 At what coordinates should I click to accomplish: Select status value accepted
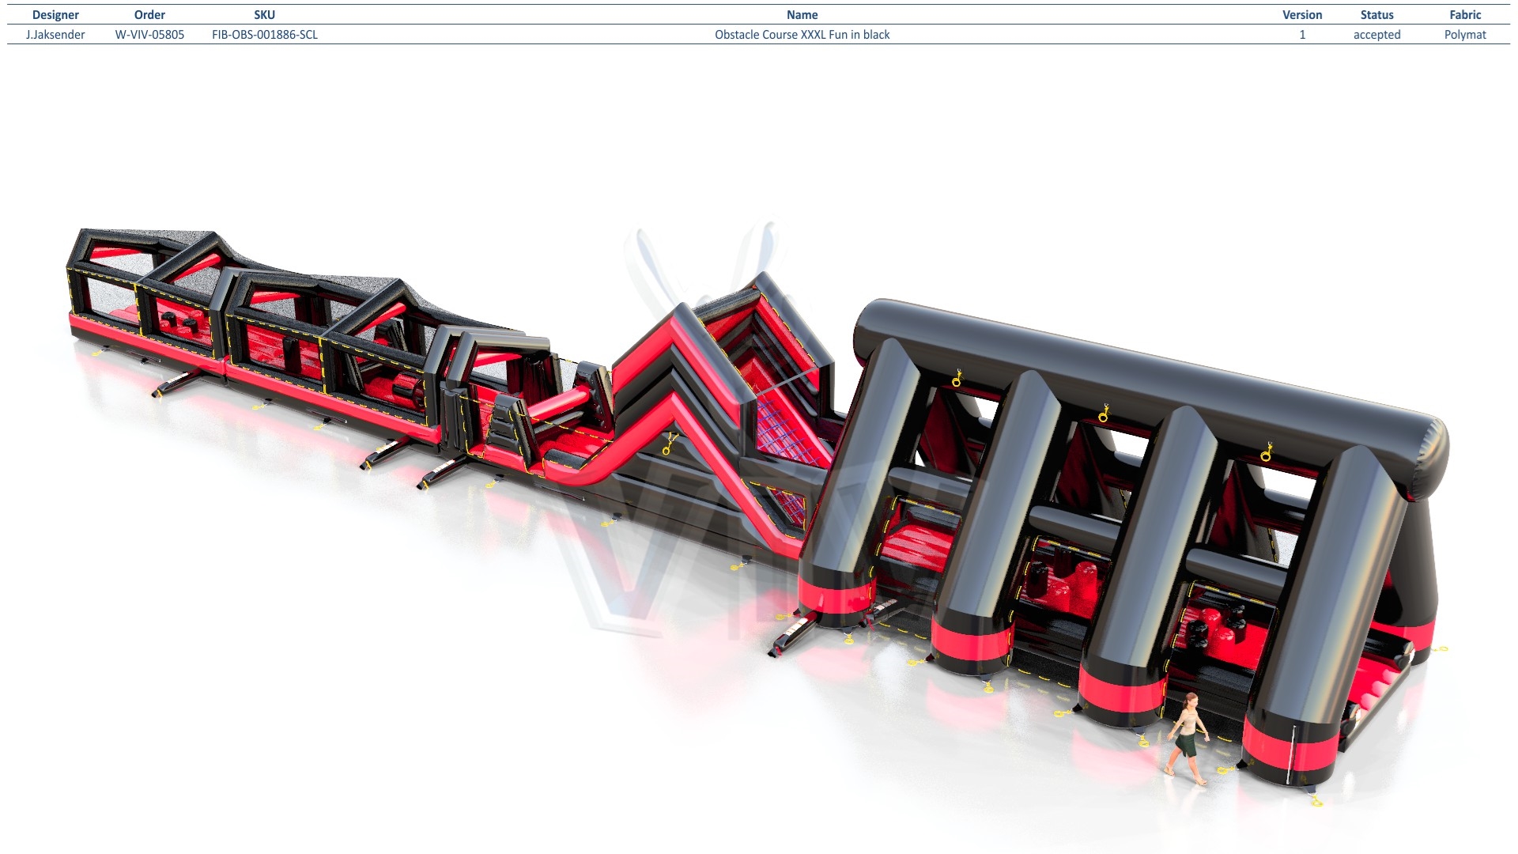click(1376, 35)
